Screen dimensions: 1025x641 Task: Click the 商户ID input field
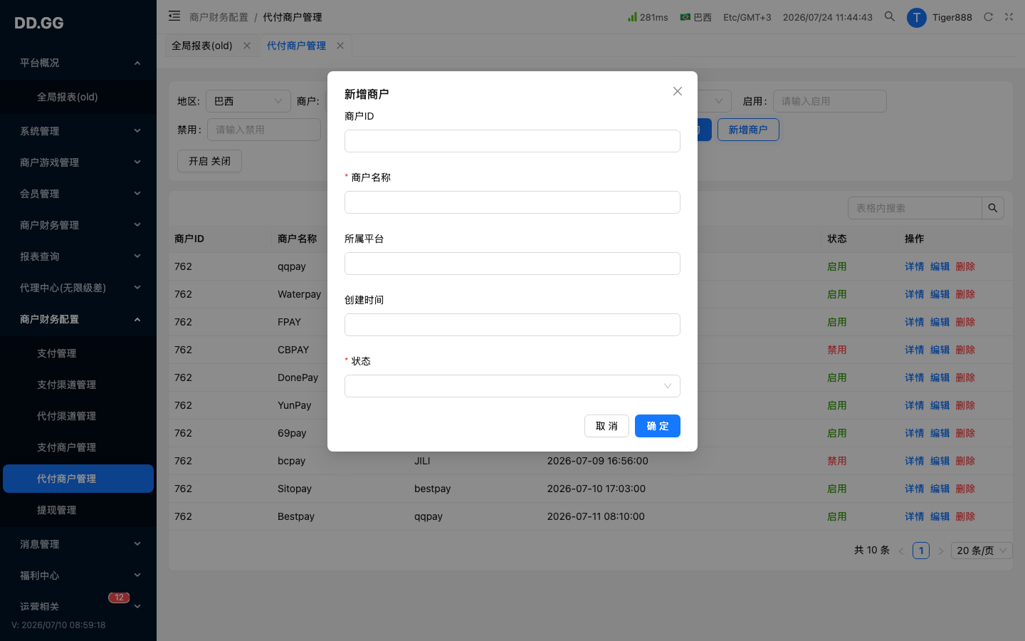[512, 141]
